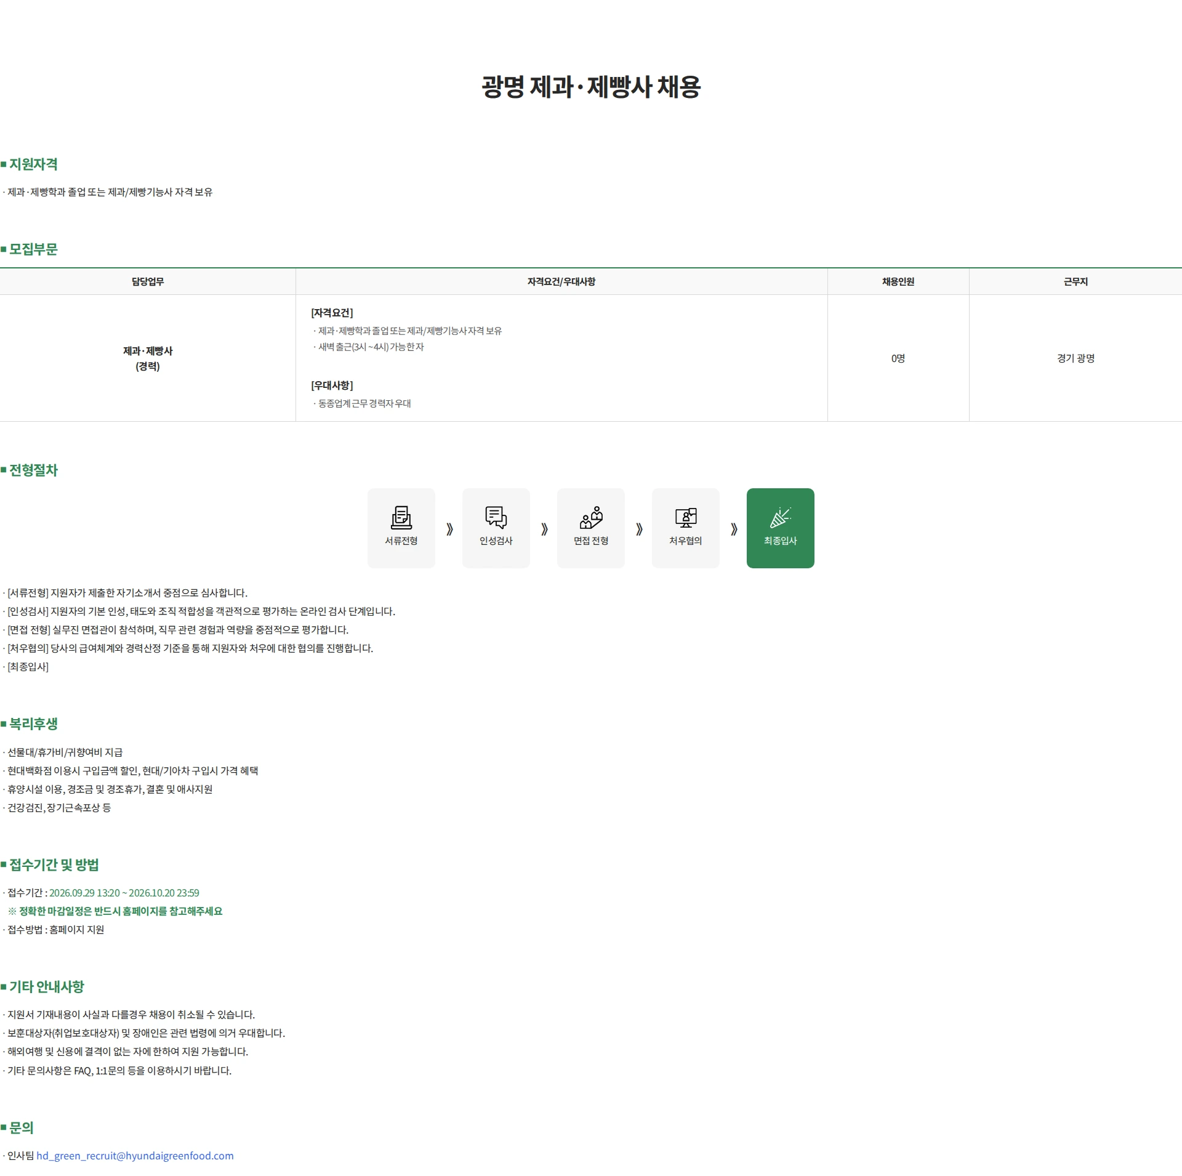Image resolution: width=1182 pixels, height=1176 pixels.
Task: Click the [자격요건] label in table
Action: 332,313
